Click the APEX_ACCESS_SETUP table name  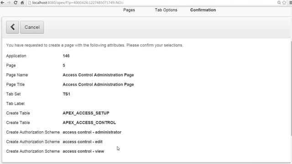pos(86,113)
